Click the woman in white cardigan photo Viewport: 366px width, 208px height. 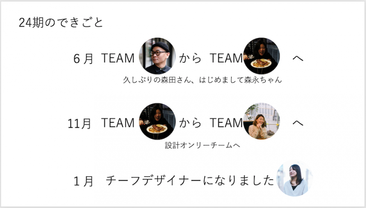tap(294, 178)
